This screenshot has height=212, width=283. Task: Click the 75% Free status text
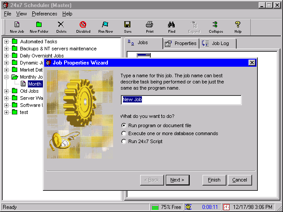coord(171,207)
